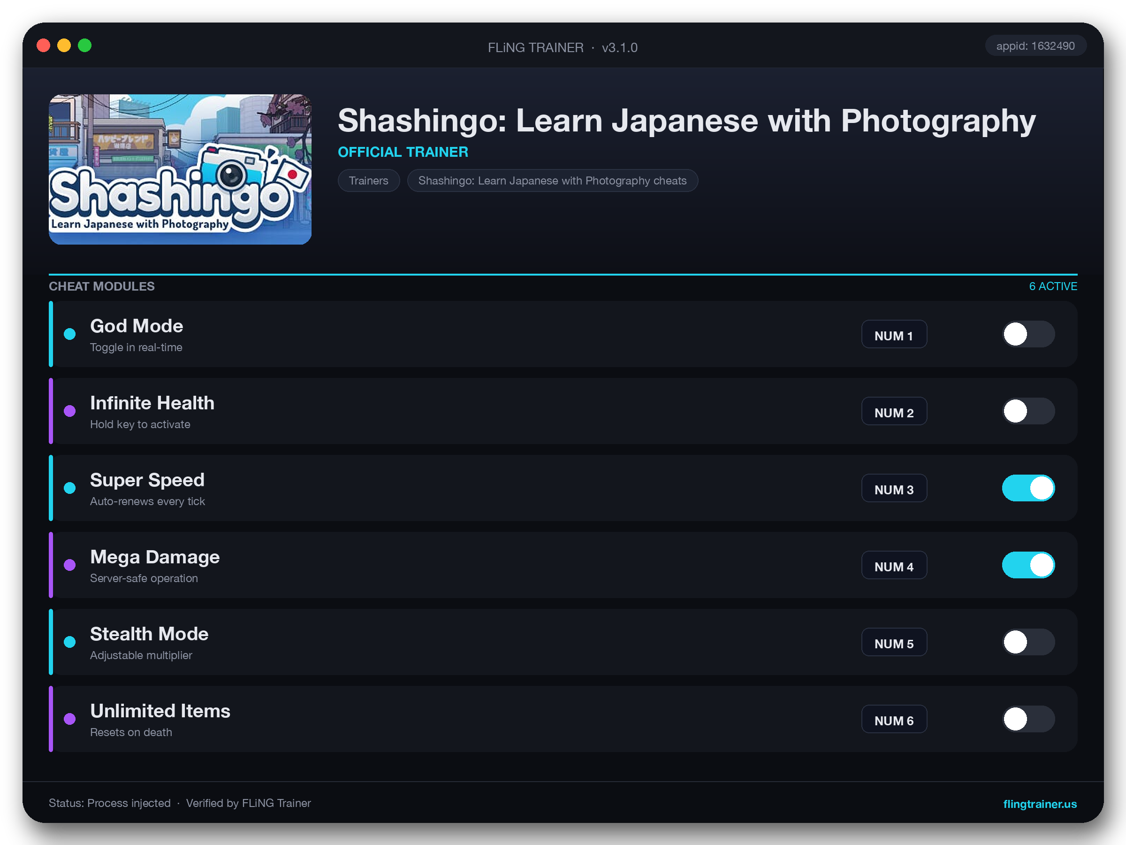Enable the Infinite Health switch
The height and width of the screenshot is (845, 1126).
(x=1028, y=411)
